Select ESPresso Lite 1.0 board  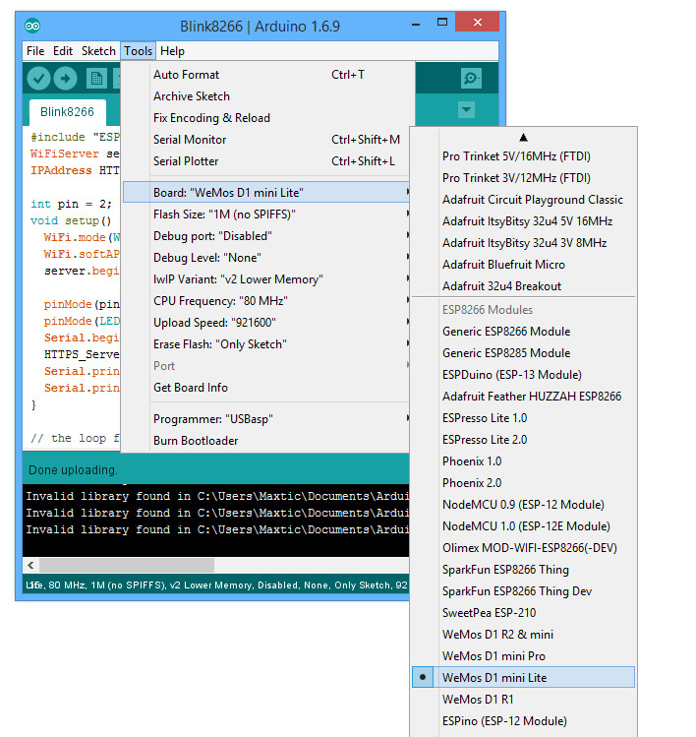(523, 418)
